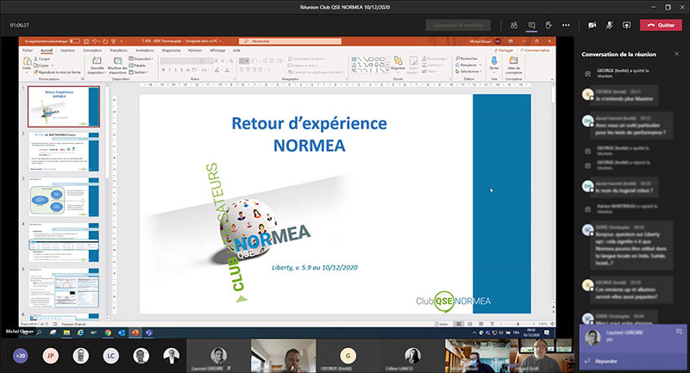
Task: Click the Couper scissors button
Action: click(x=42, y=59)
